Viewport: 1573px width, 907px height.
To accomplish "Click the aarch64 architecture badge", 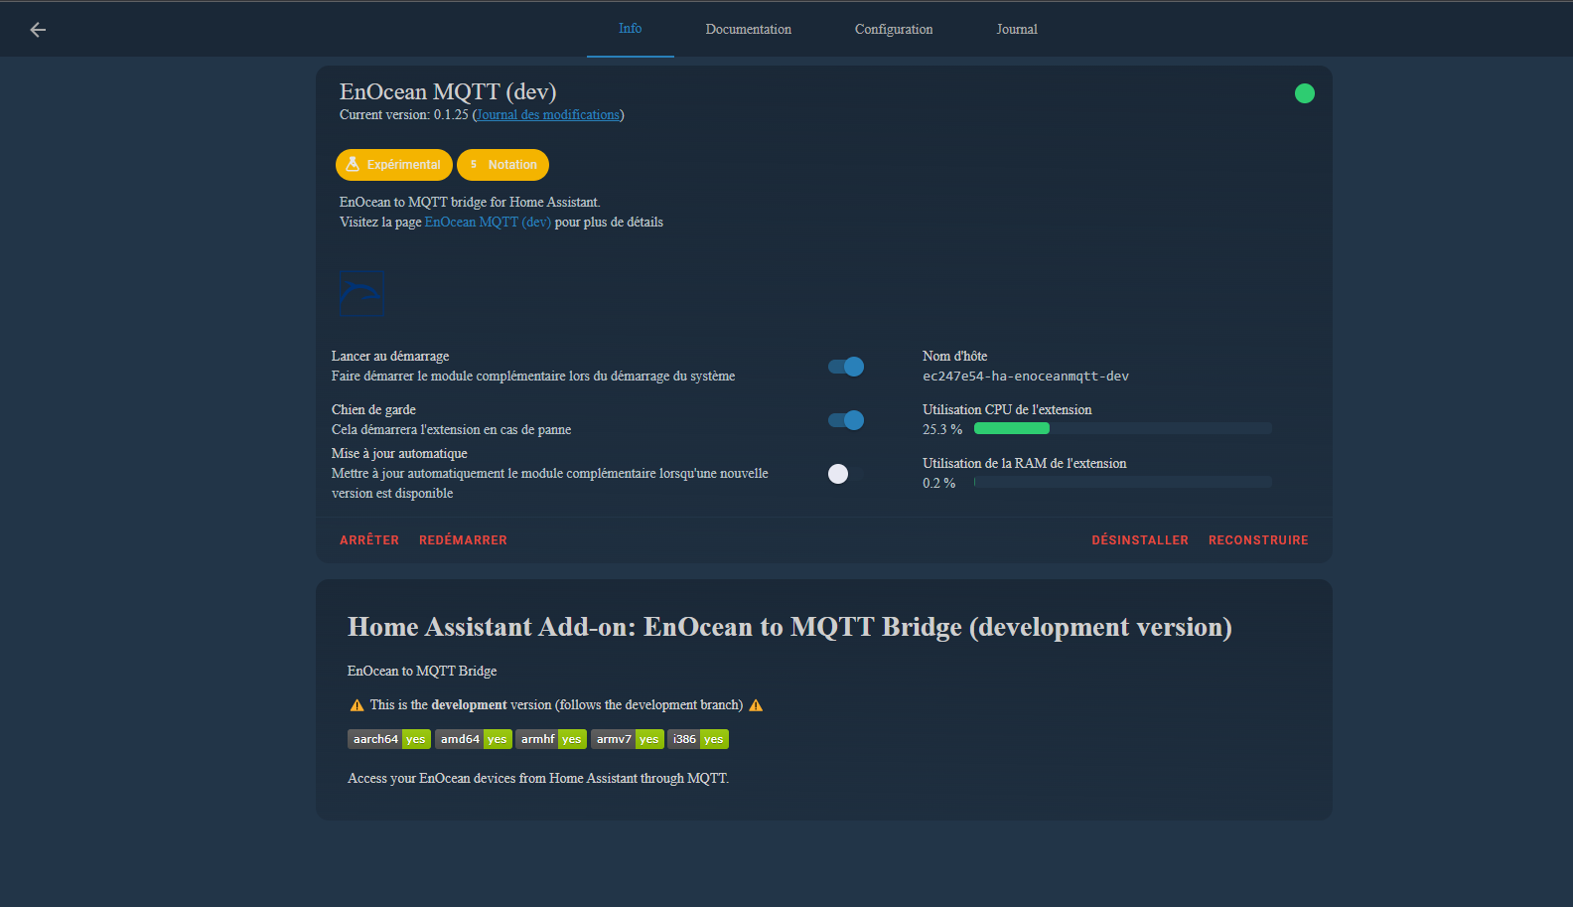I will 388,739.
